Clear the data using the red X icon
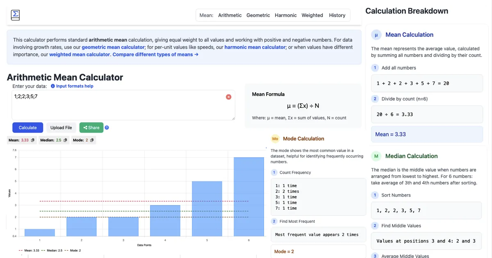 pos(229,97)
